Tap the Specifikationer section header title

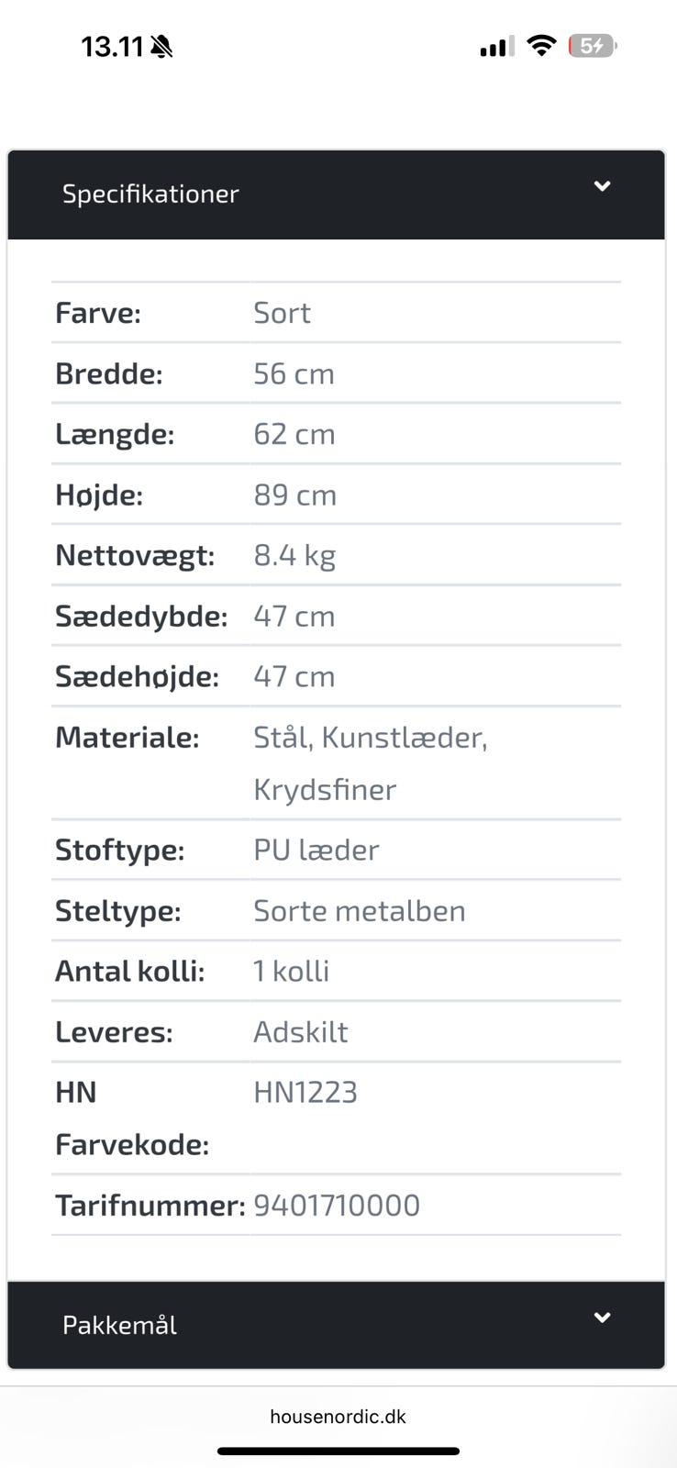[150, 194]
